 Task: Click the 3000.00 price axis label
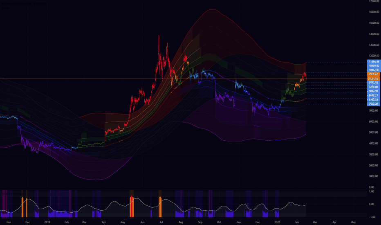click(374, 154)
